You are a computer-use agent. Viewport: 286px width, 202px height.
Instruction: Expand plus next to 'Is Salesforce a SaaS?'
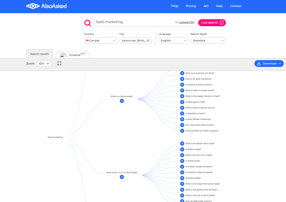pos(182,114)
